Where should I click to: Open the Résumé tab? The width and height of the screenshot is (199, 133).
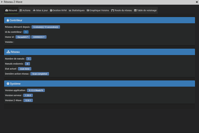(11, 10)
